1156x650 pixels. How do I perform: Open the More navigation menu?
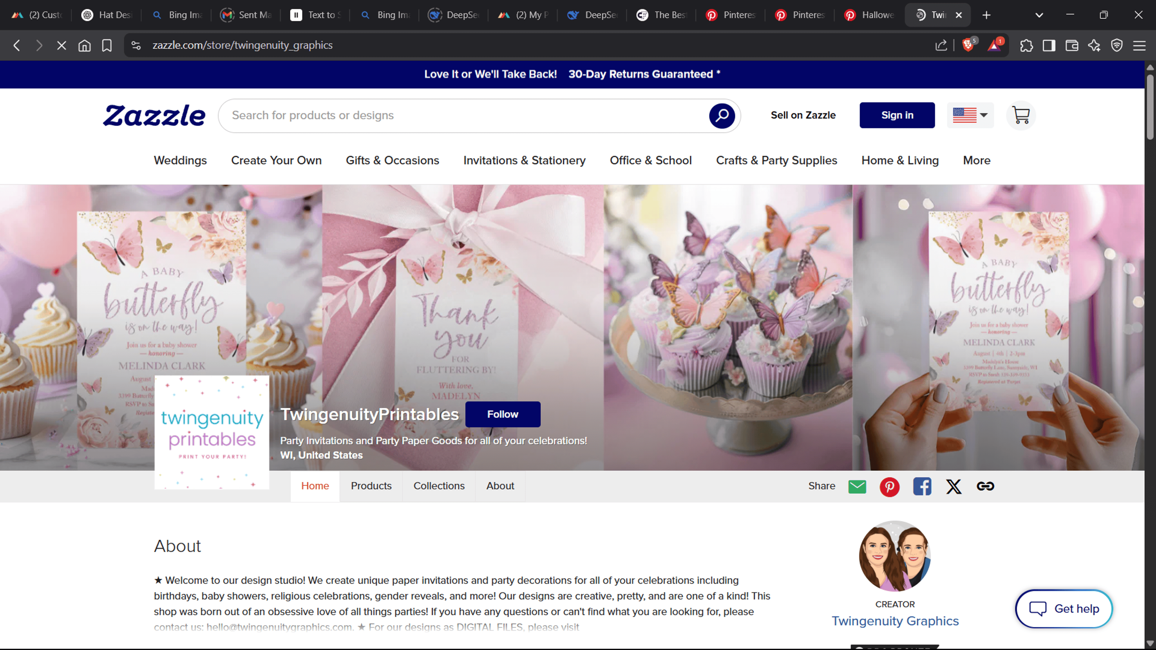(x=977, y=160)
